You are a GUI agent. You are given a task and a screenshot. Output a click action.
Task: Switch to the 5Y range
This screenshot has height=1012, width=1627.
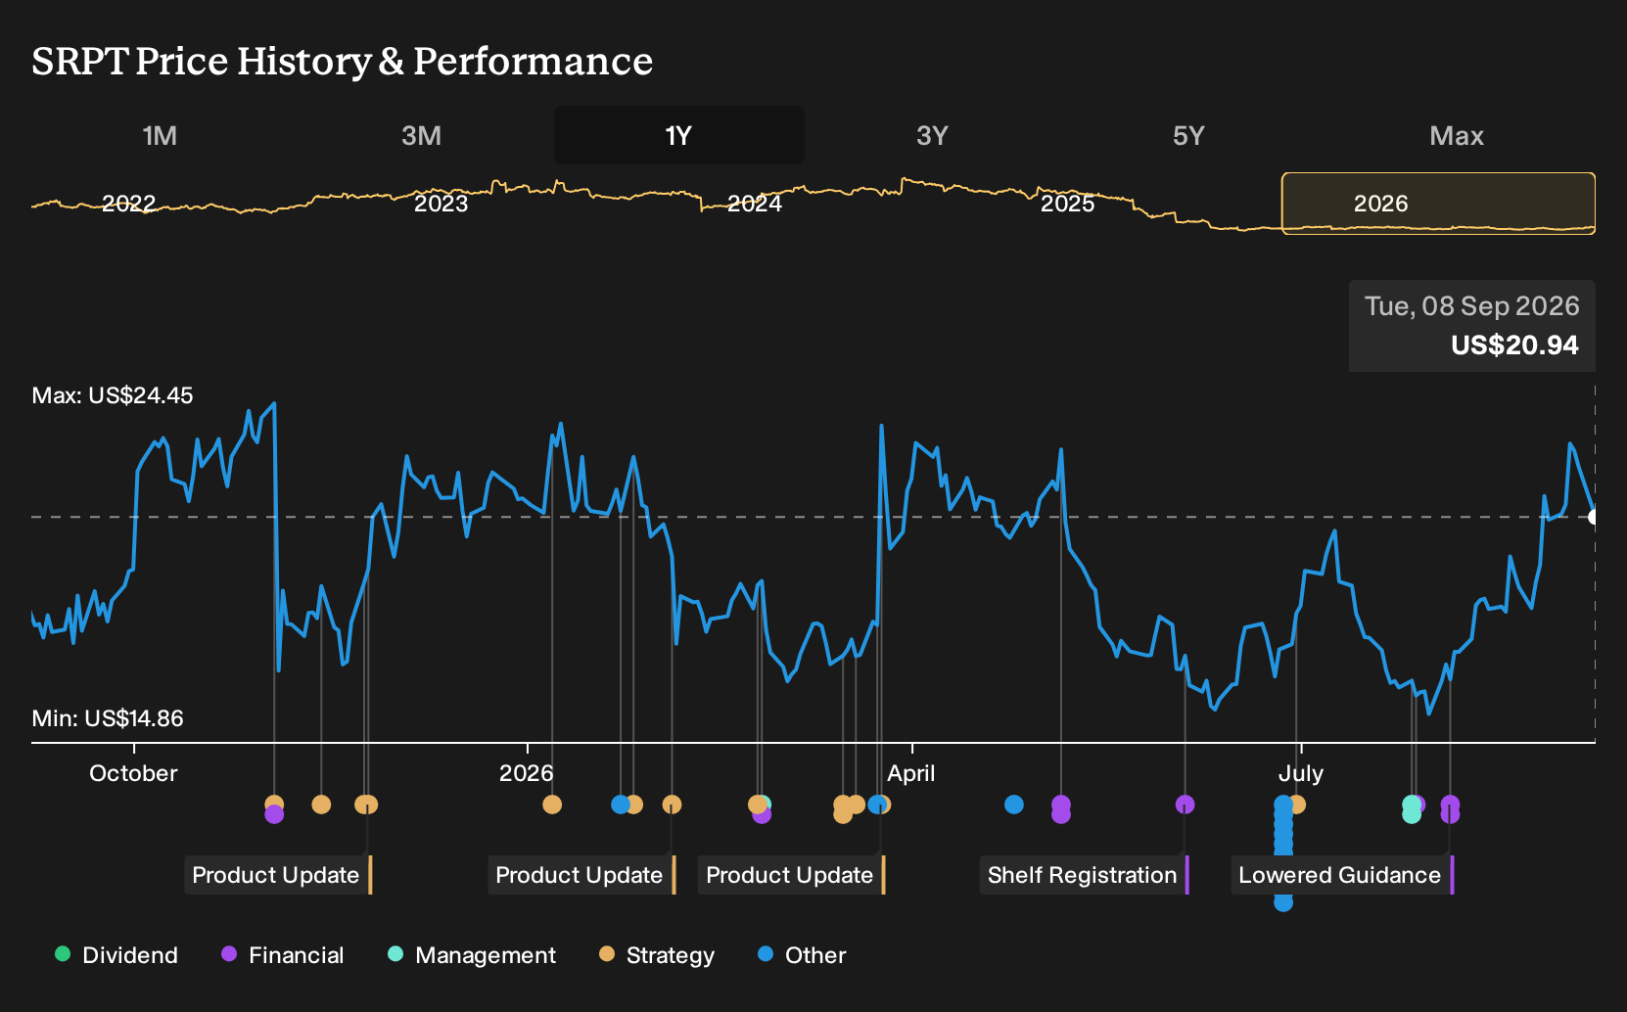1188,136
